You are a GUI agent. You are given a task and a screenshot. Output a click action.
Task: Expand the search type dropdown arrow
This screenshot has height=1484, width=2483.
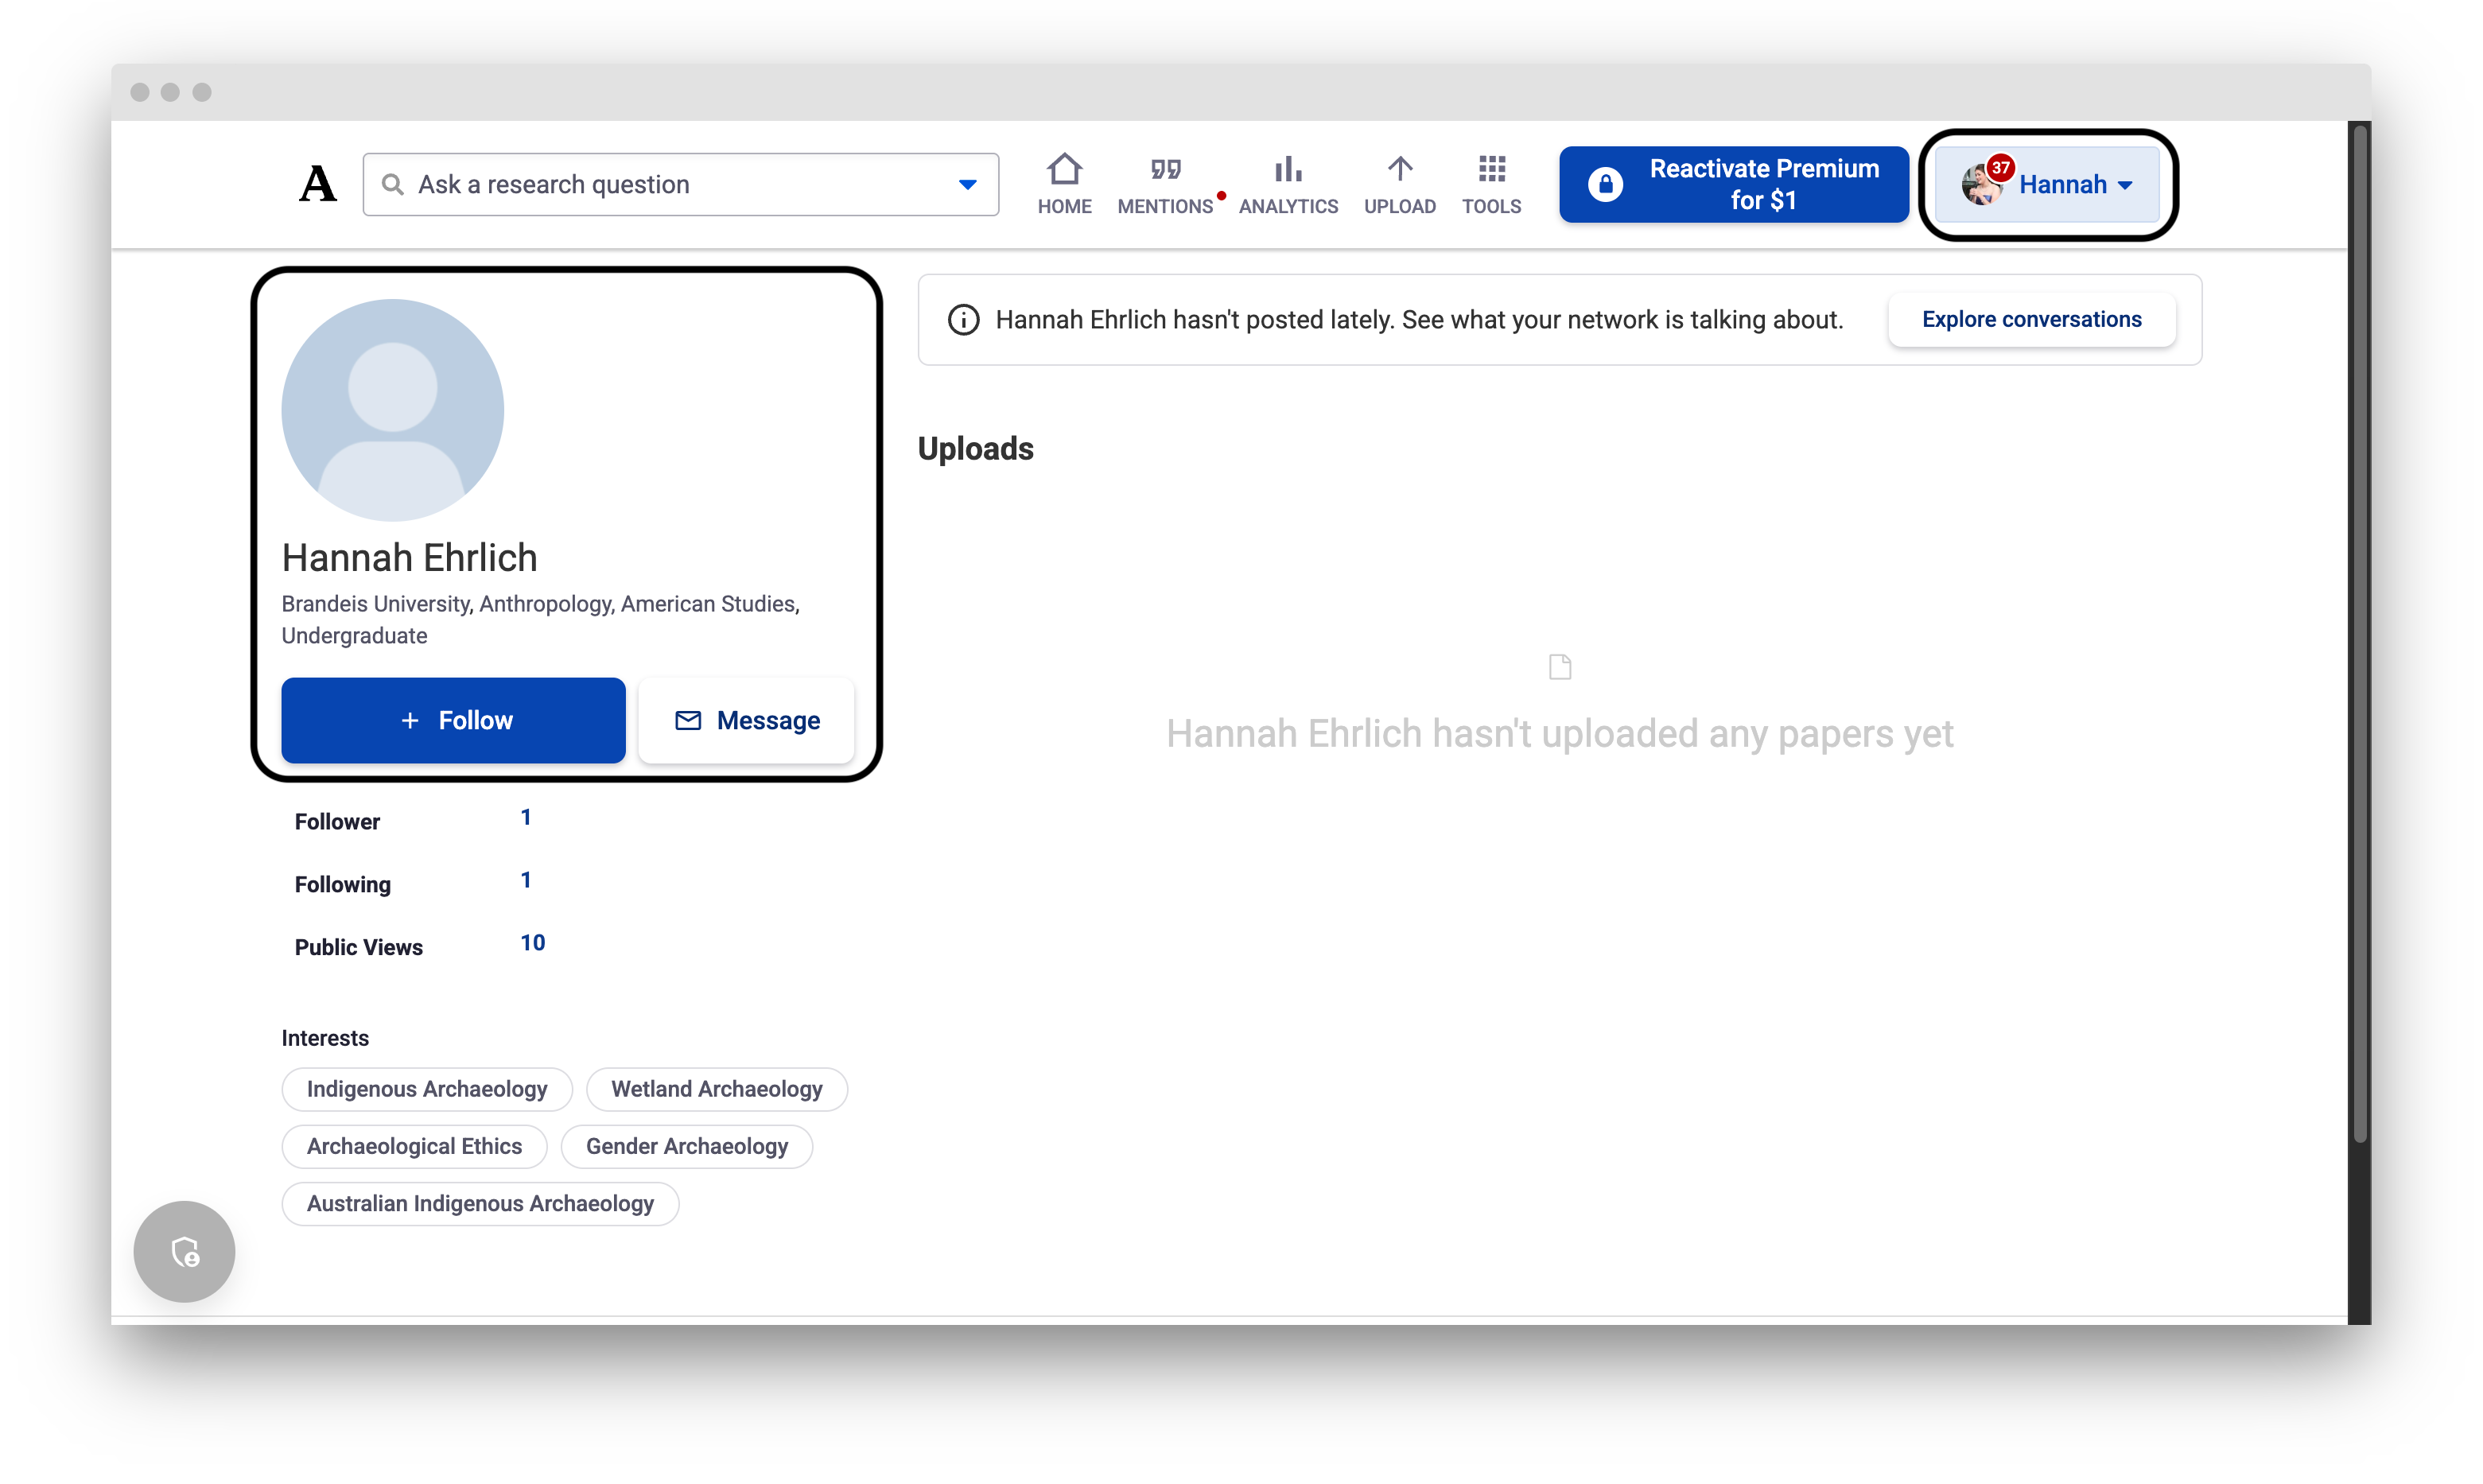point(967,185)
